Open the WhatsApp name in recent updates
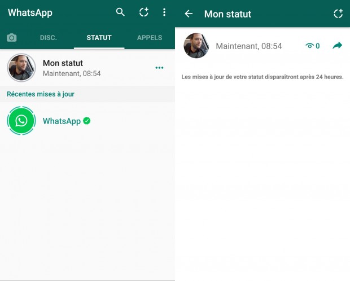Viewport: 350px width, 281px height. [62, 121]
